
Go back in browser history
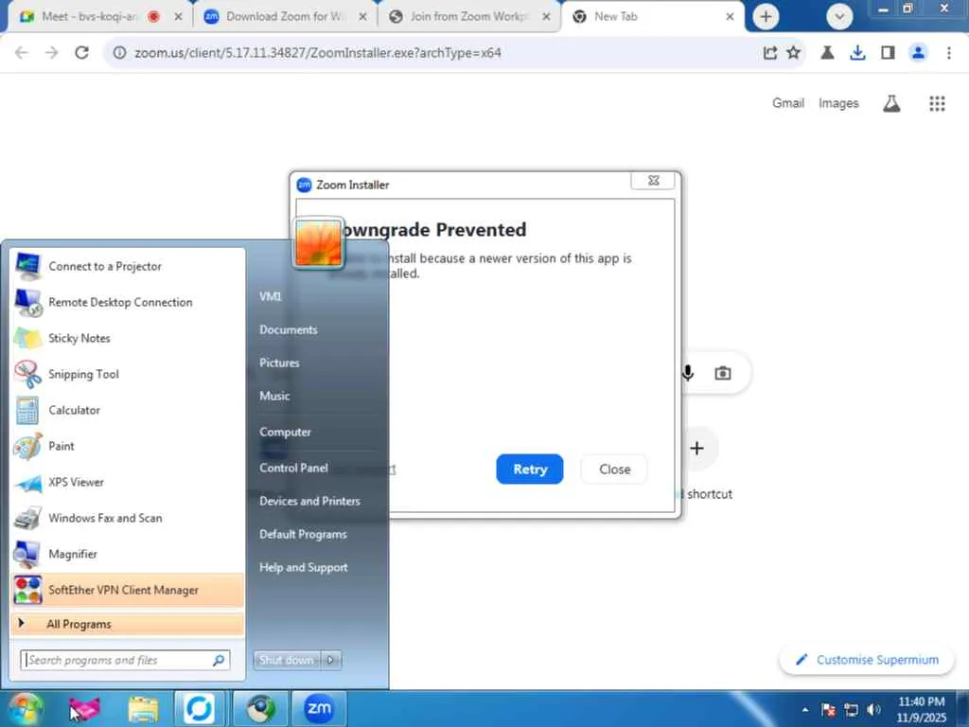click(22, 53)
